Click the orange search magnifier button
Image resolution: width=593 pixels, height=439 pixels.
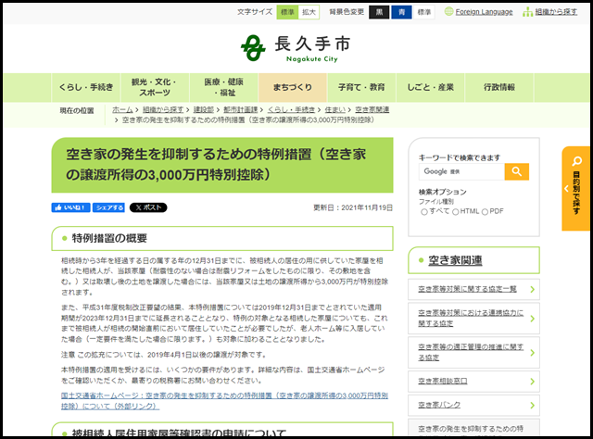click(x=517, y=171)
